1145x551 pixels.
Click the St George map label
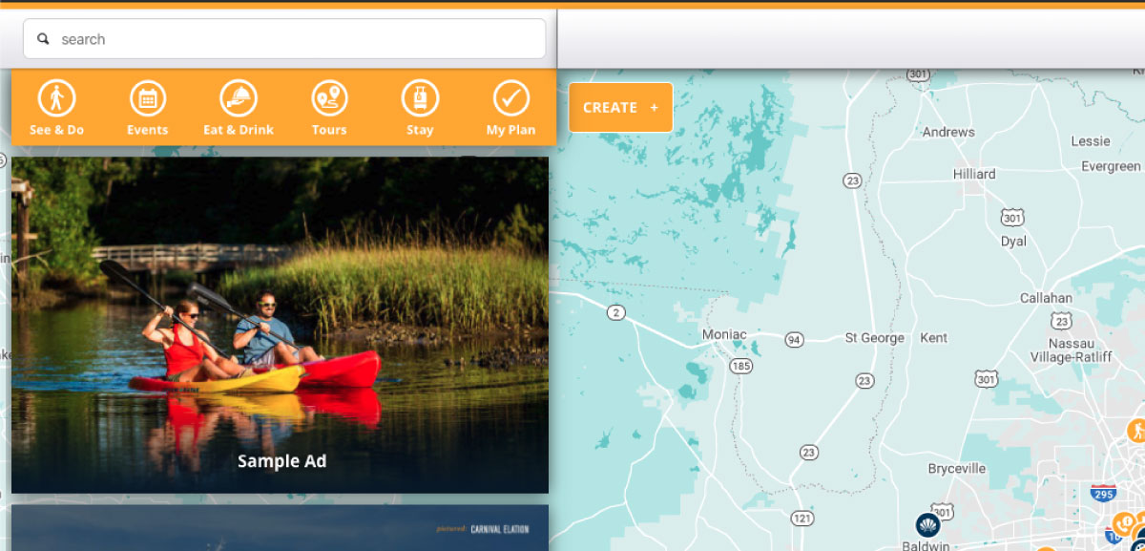[x=874, y=338]
